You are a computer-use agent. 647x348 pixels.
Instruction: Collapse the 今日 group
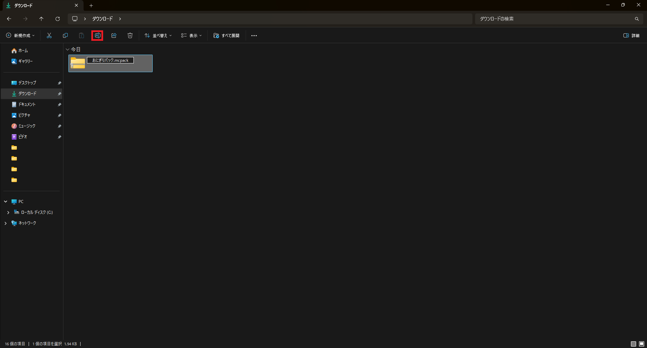[x=67, y=49]
